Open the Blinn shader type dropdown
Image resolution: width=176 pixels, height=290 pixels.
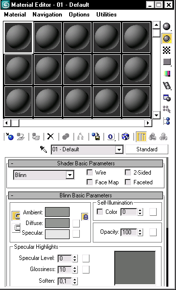[x=70, y=175]
